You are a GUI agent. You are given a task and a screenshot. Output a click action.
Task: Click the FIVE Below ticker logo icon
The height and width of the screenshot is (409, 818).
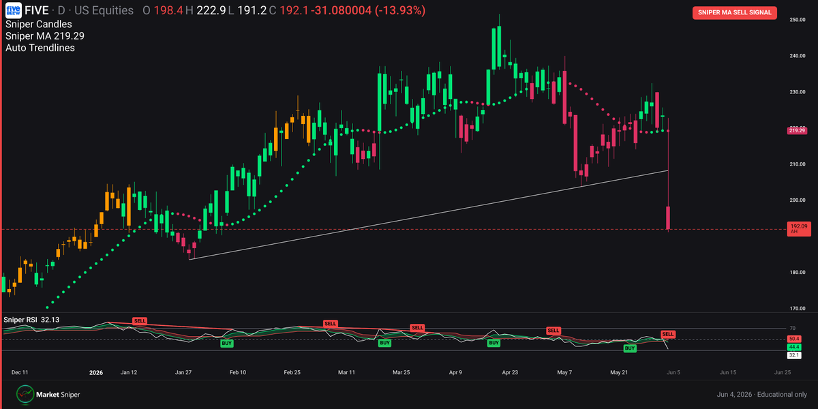pos(14,11)
